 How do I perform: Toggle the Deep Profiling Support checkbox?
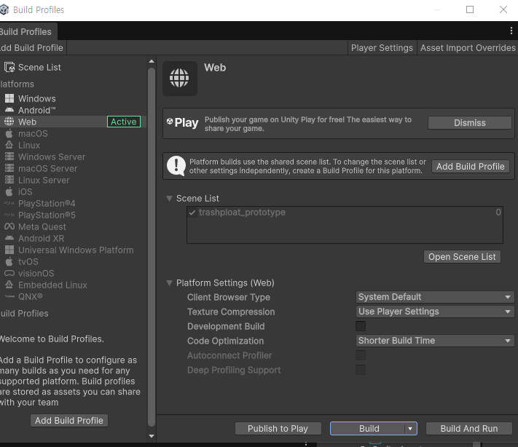pyautogui.click(x=361, y=370)
